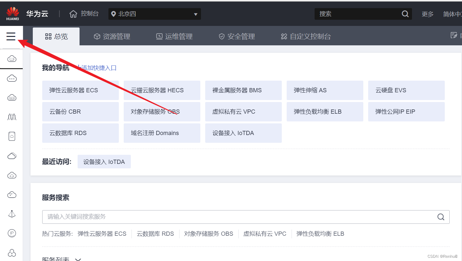This screenshot has width=462, height=261.
Task: Open 弹性云服务器 ECS shortcut tile
Action: [81, 90]
